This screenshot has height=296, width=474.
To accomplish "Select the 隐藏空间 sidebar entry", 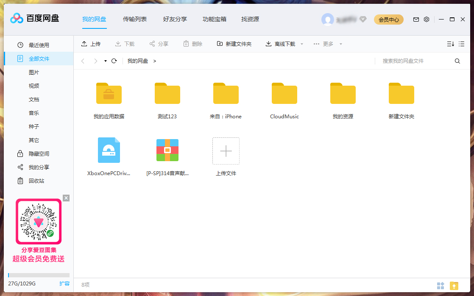I will (40, 154).
